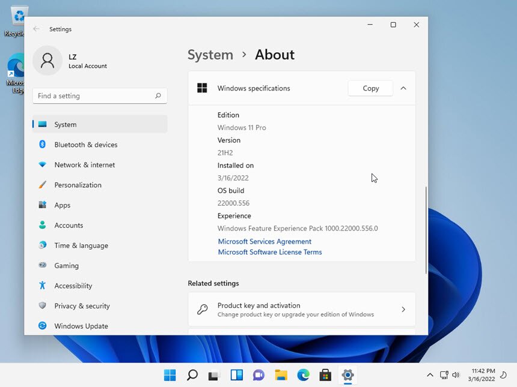
Task: Click the key icon beside Product key
Action: click(202, 310)
